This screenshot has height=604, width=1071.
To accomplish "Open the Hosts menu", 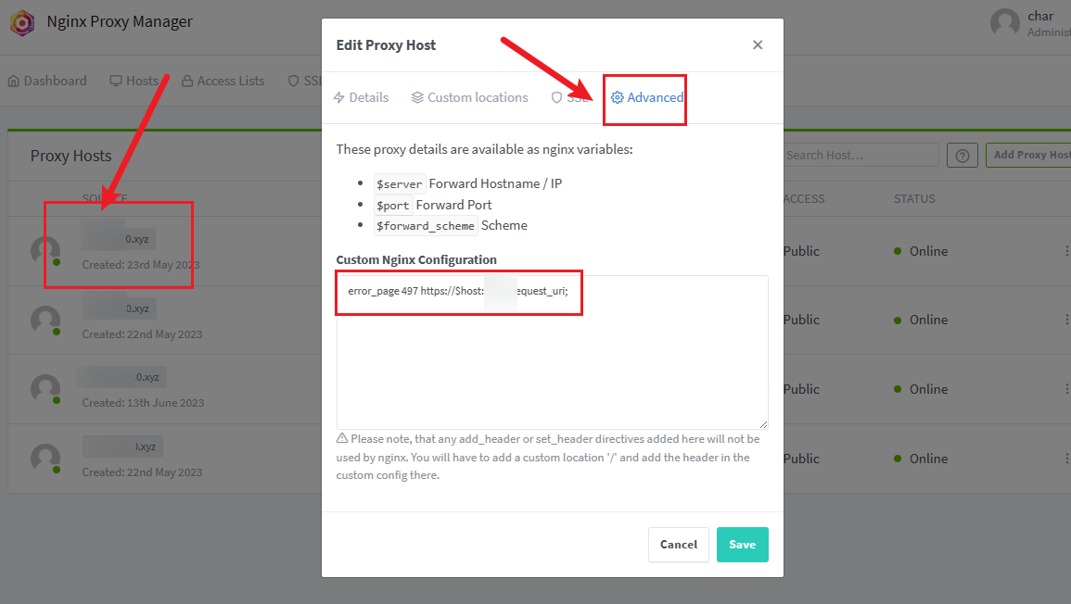I will coord(134,81).
